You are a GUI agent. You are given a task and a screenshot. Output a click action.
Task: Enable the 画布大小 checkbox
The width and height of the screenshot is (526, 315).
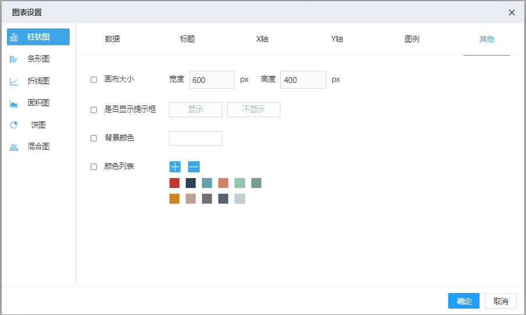coord(93,79)
